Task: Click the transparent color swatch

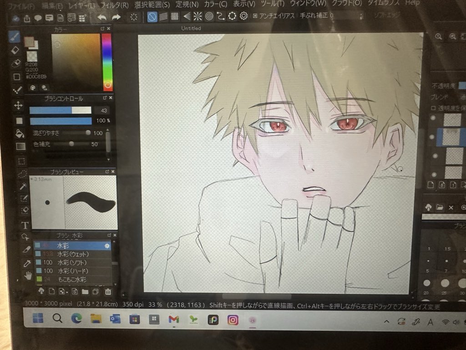Action: point(31,56)
